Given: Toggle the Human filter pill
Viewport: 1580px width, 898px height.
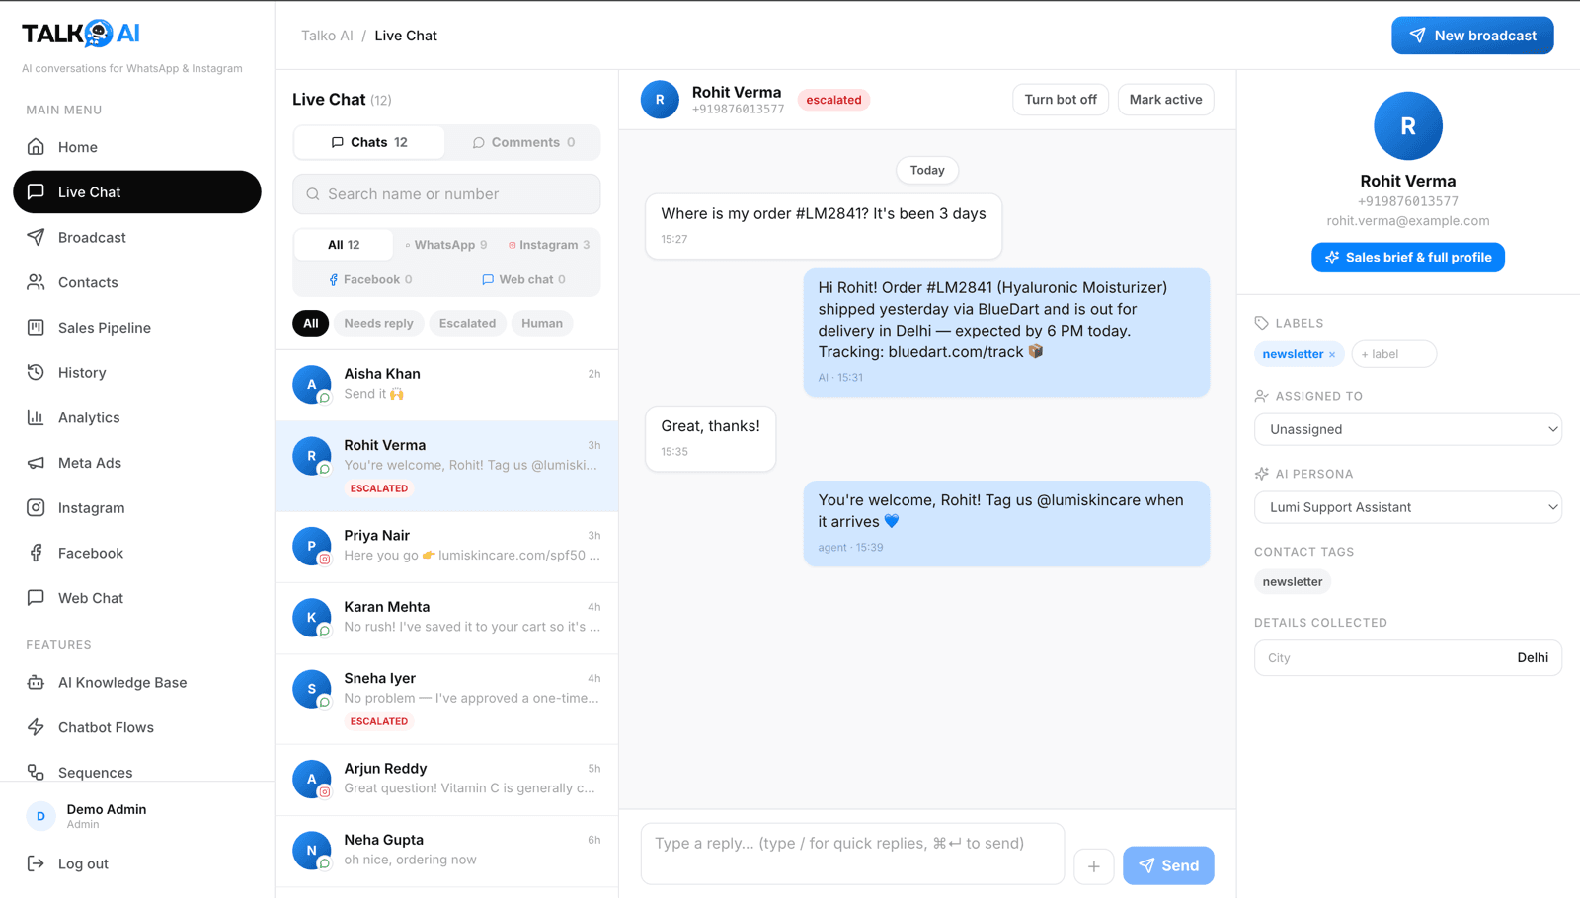Looking at the screenshot, I should [542, 323].
